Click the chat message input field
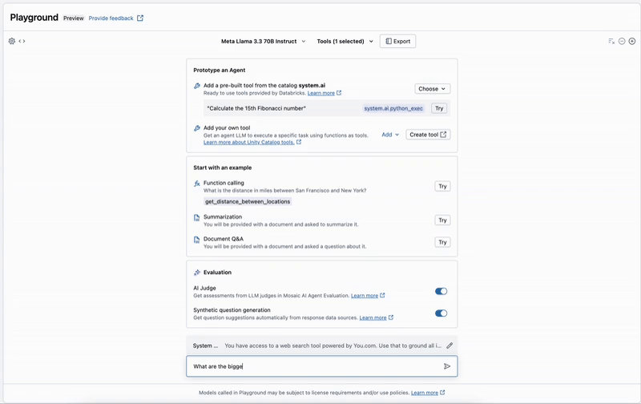This screenshot has width=641, height=404. (x=312, y=366)
